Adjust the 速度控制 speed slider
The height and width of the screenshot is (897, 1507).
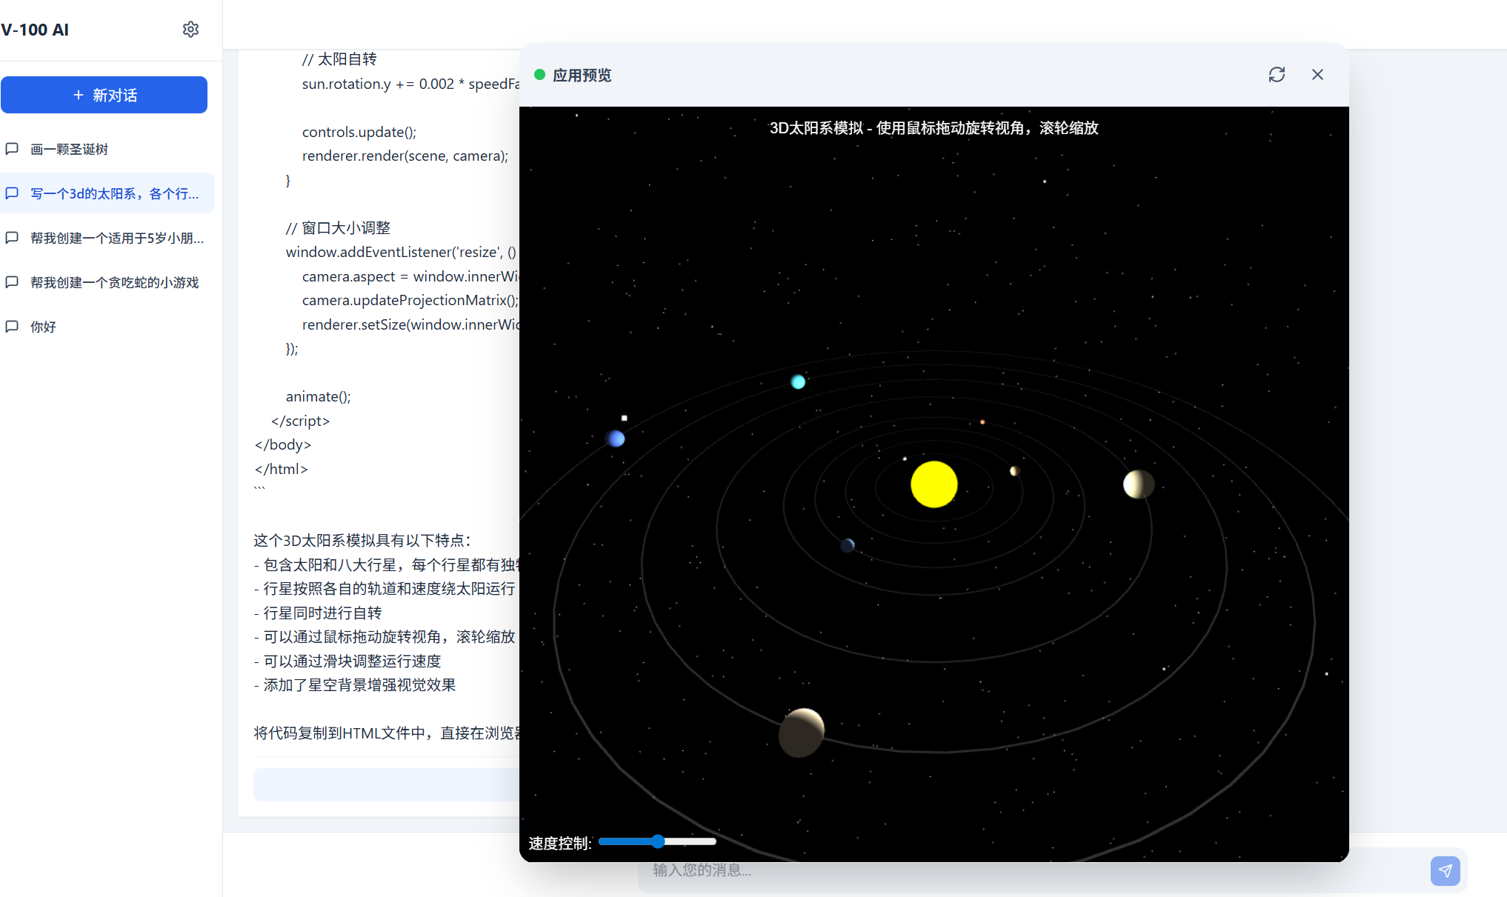657,841
